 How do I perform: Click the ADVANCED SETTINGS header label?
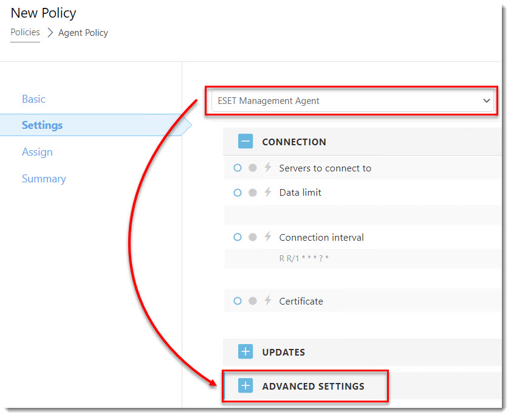click(x=313, y=387)
